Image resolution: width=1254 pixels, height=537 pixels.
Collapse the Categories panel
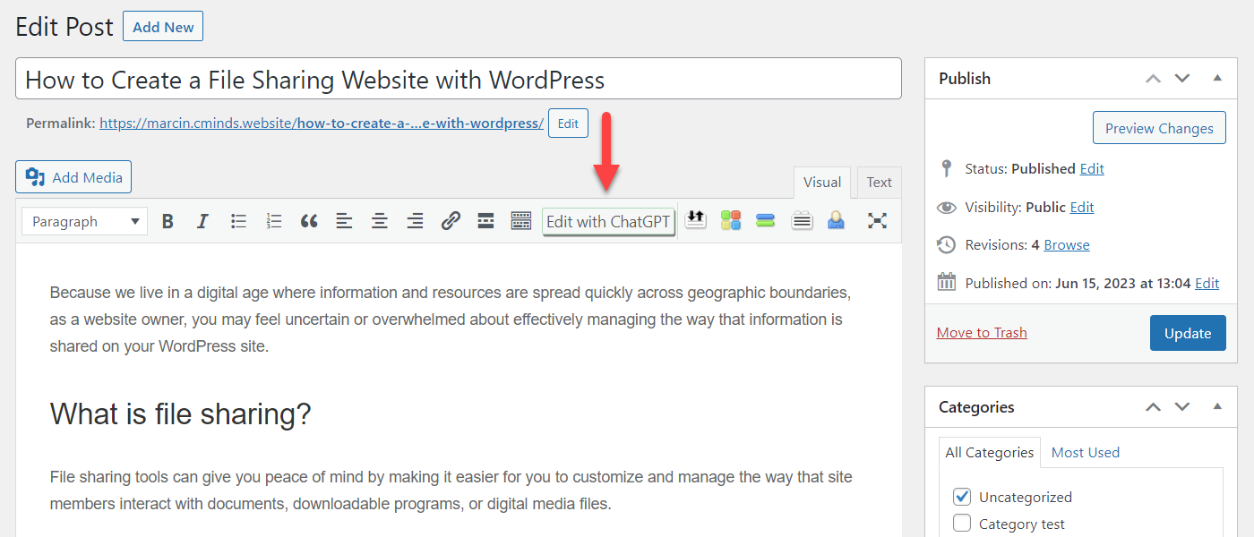(1217, 406)
